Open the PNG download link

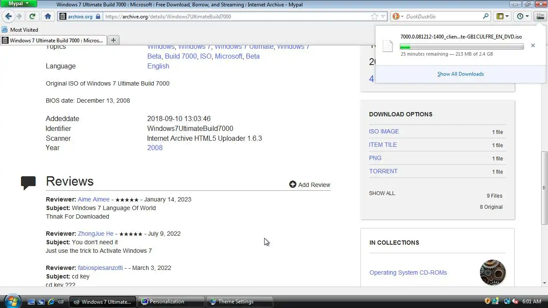pyautogui.click(x=375, y=158)
